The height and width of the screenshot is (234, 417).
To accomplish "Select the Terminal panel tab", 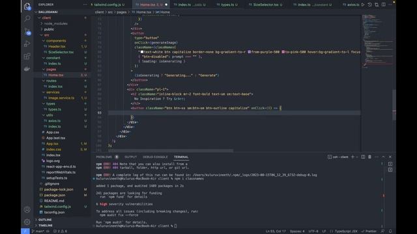I will (181, 157).
